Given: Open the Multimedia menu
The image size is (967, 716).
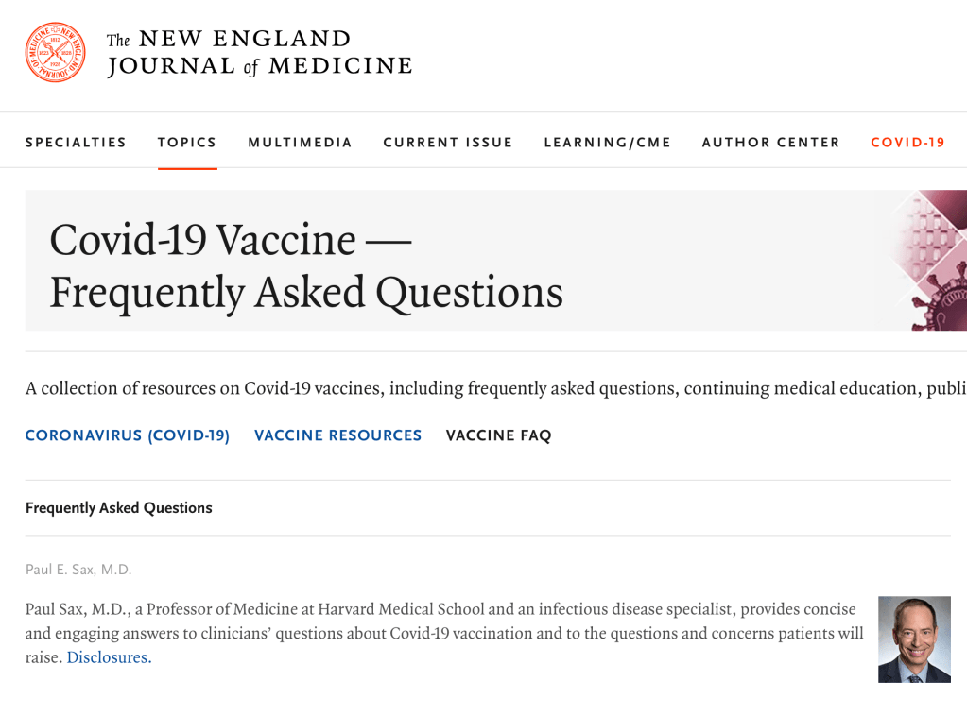Looking at the screenshot, I should [300, 143].
